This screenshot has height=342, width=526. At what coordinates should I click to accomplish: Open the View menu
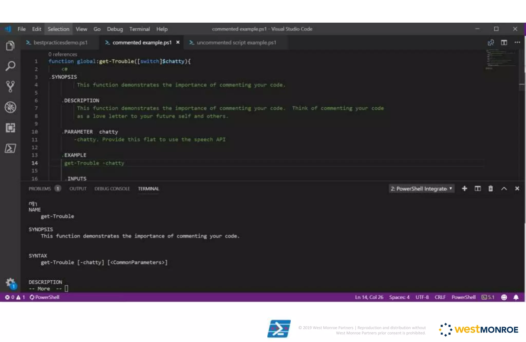pos(81,29)
